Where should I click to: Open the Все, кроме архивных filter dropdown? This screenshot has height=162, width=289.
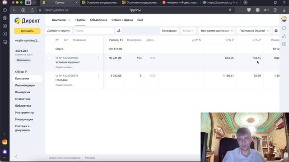pyautogui.click(x=217, y=31)
